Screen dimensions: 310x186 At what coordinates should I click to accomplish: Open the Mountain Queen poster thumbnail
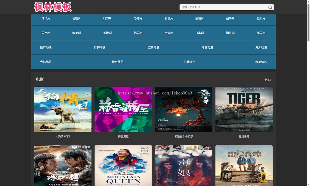click(123, 166)
